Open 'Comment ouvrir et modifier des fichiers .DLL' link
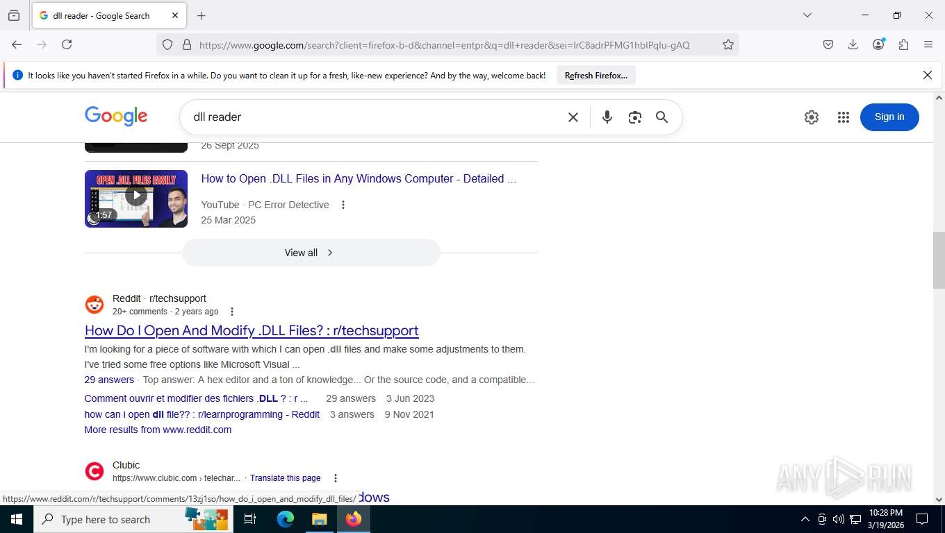This screenshot has width=945, height=533. click(196, 398)
